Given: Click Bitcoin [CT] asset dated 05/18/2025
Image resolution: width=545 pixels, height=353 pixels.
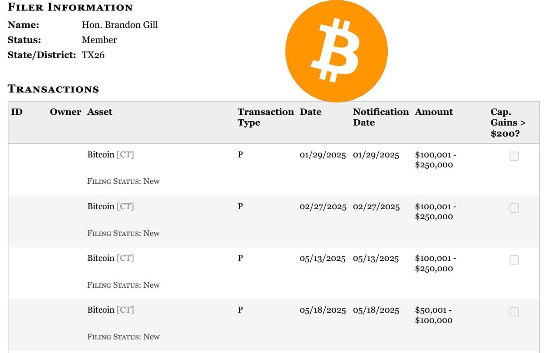Looking at the screenshot, I should [111, 310].
